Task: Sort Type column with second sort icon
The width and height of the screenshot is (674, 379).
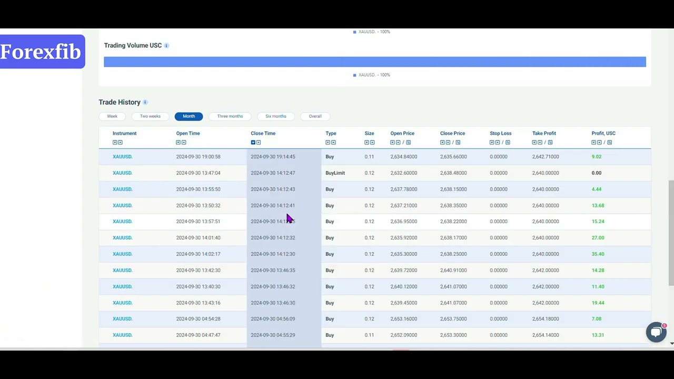Action: point(333,143)
